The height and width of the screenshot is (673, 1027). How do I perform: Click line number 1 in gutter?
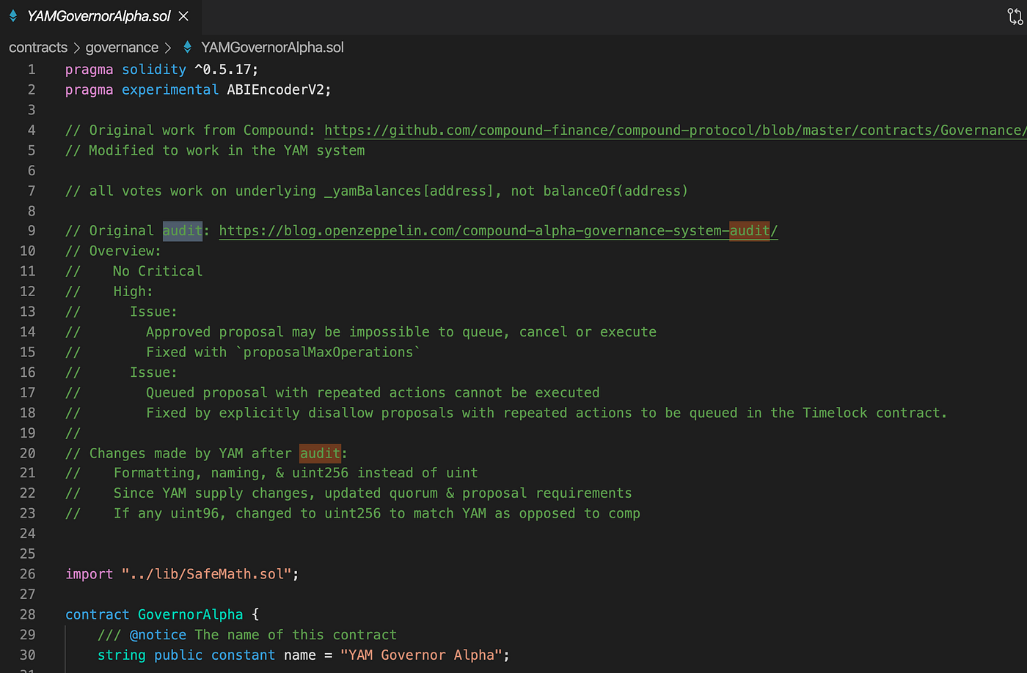click(32, 70)
